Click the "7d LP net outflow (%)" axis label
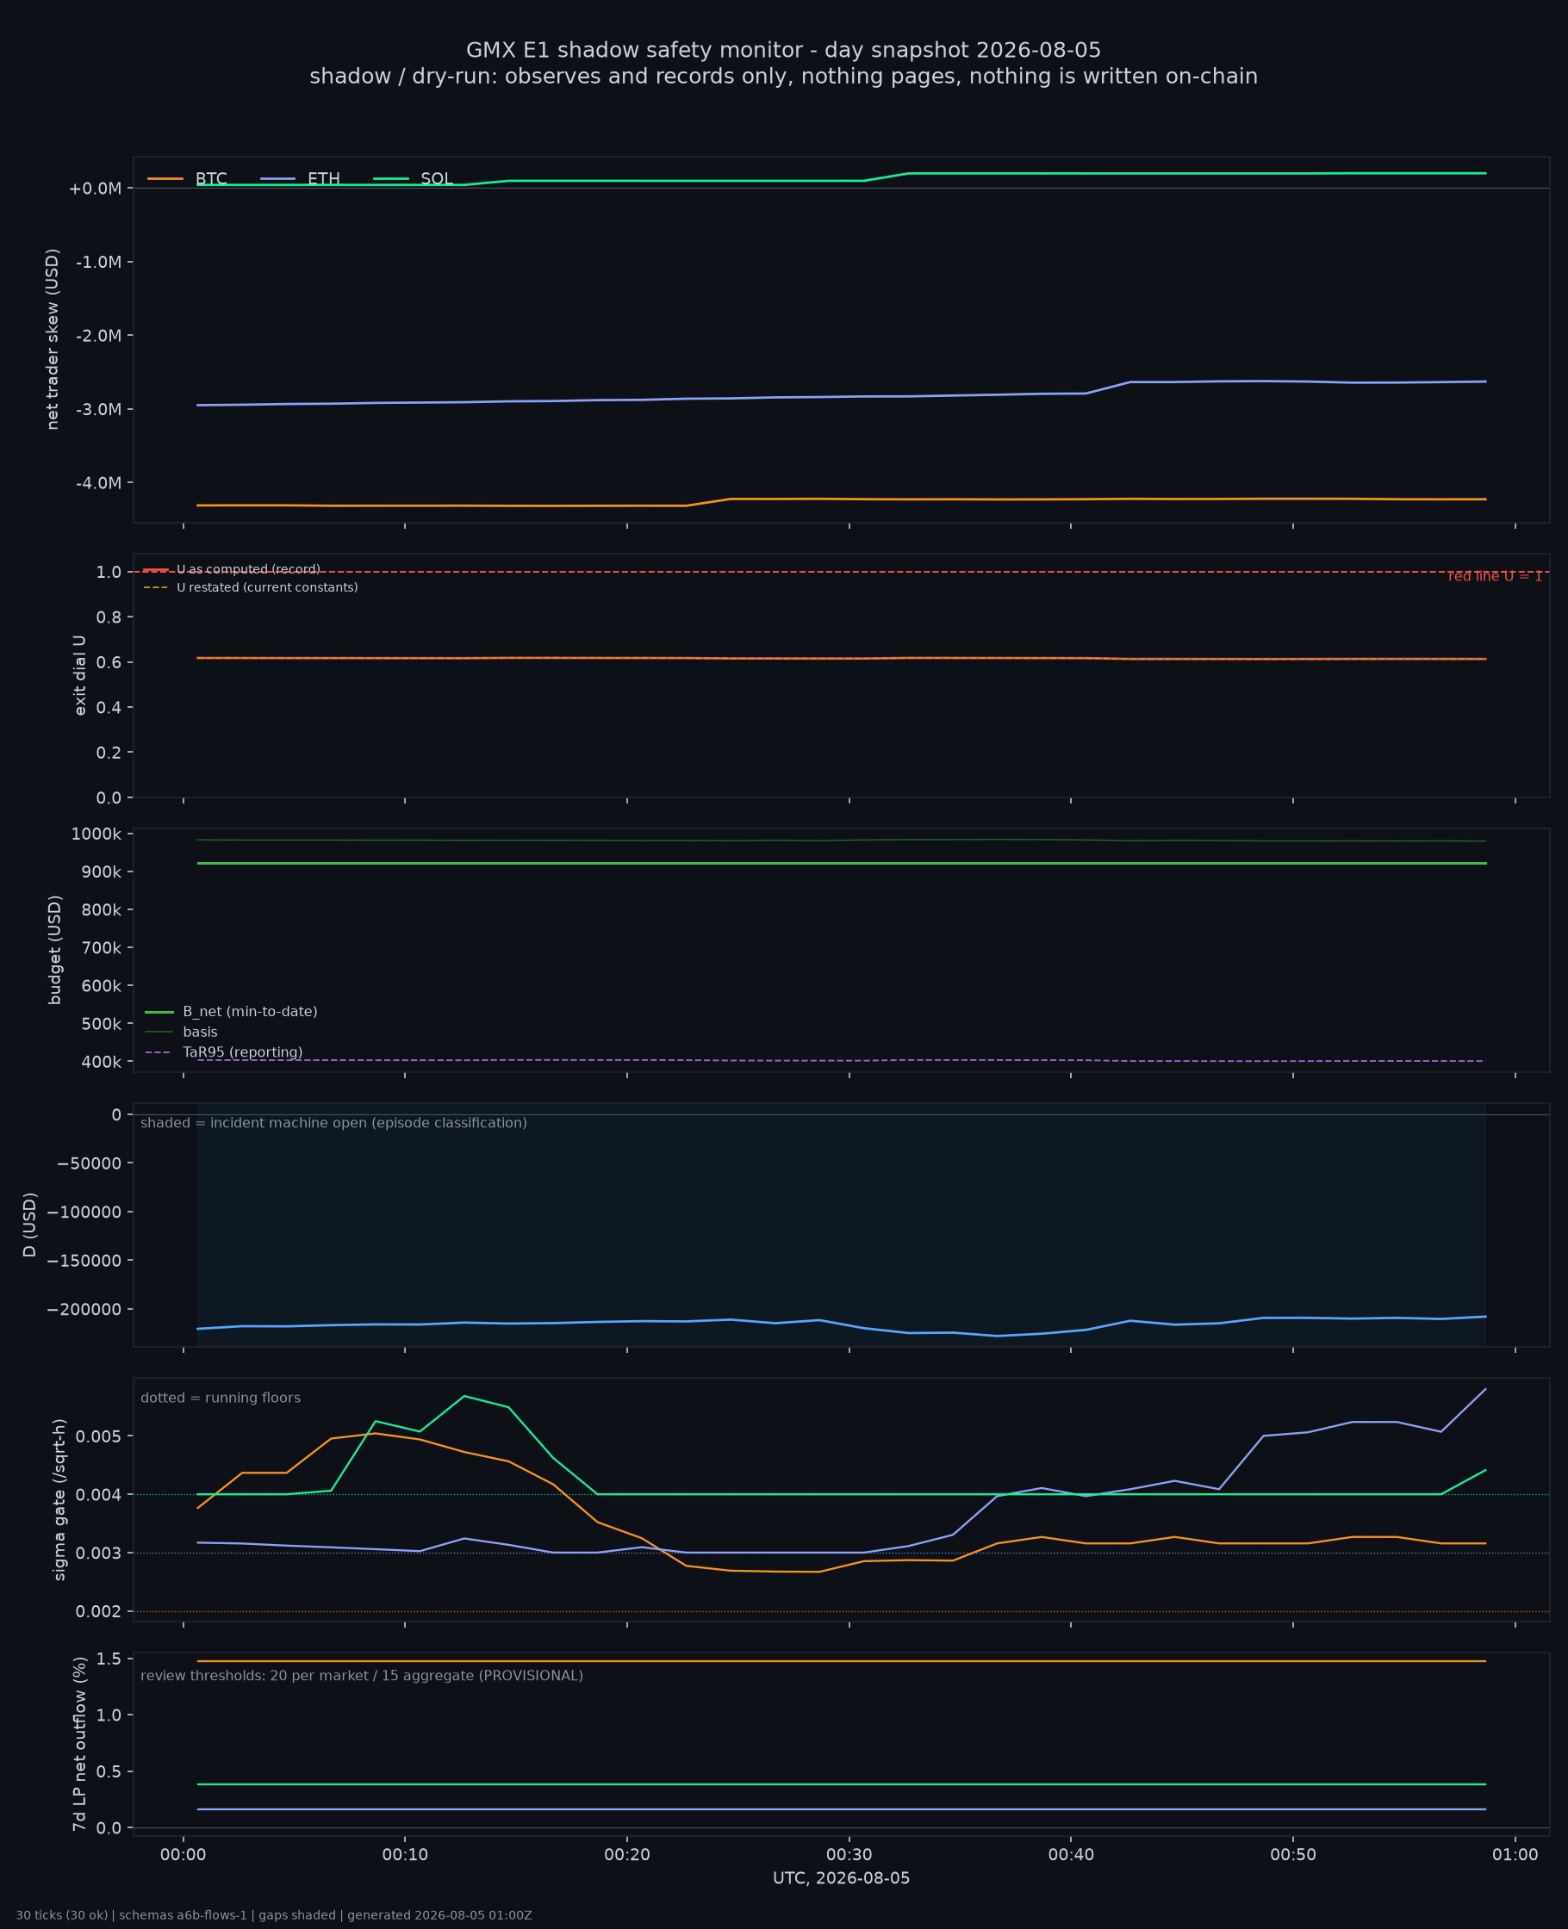1568x1929 pixels. 79,1744
